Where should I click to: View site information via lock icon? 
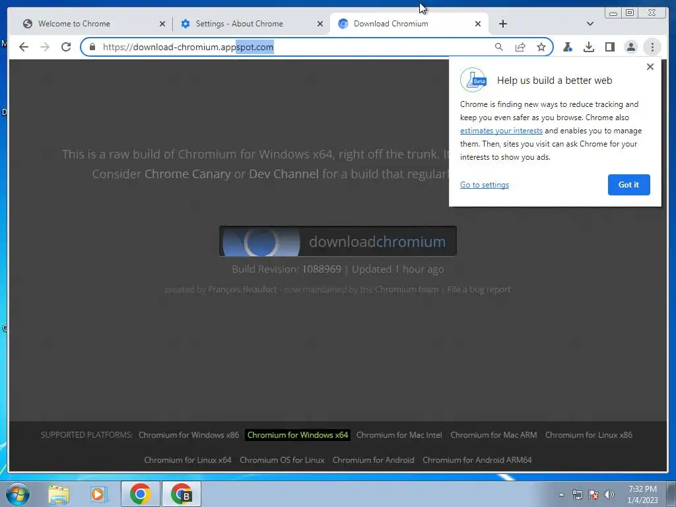[92, 47]
